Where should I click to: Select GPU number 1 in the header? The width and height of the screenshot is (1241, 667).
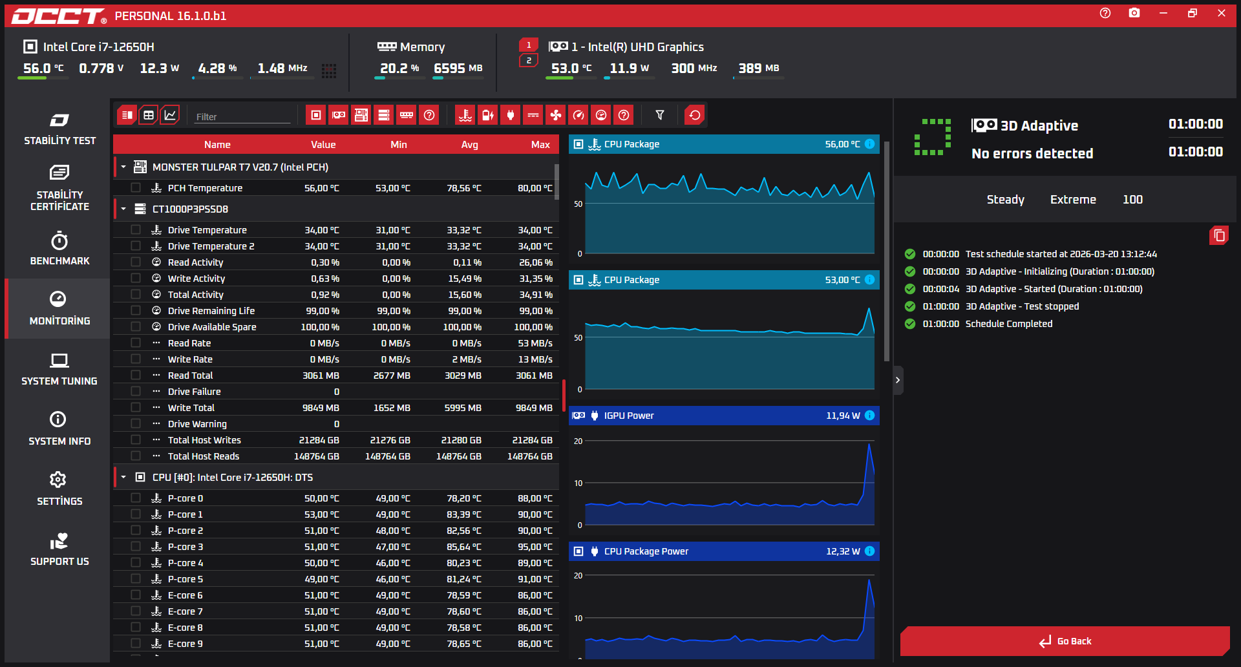[x=529, y=45]
